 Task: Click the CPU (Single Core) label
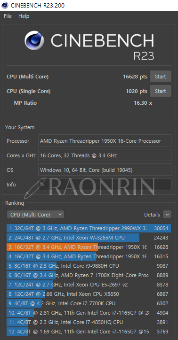pos(28,91)
